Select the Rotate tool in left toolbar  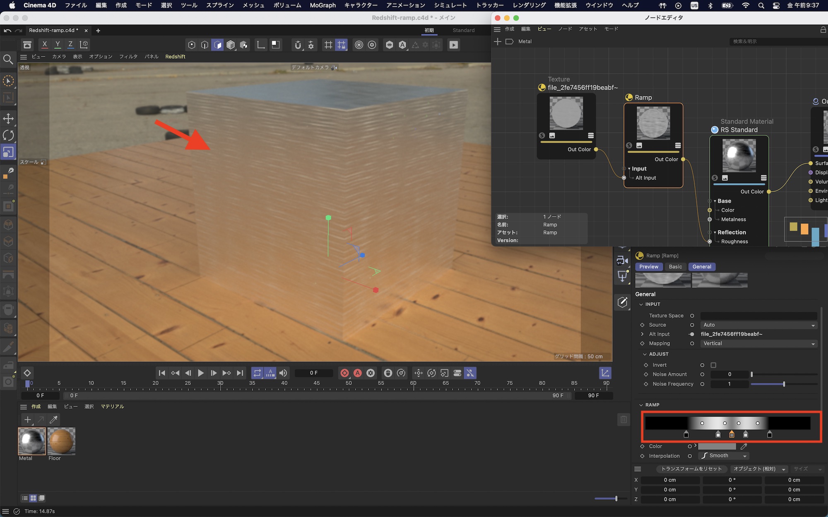click(8, 135)
